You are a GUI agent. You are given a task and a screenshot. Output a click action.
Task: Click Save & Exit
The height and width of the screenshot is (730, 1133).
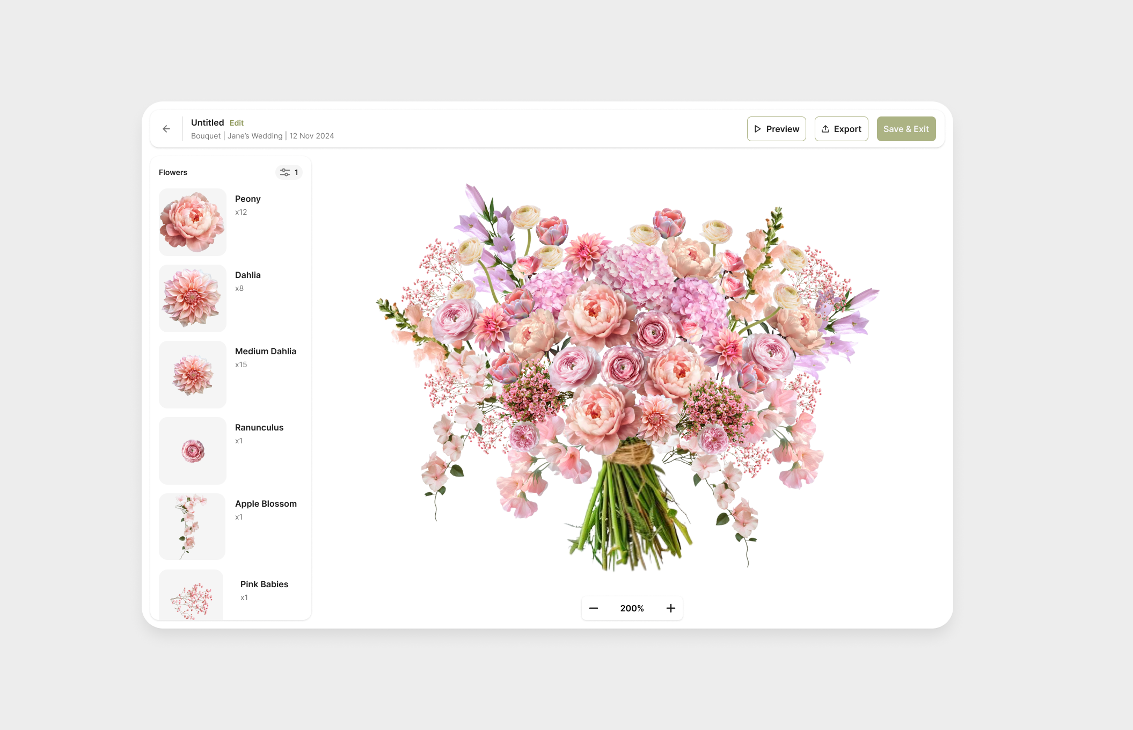pyautogui.click(x=907, y=129)
